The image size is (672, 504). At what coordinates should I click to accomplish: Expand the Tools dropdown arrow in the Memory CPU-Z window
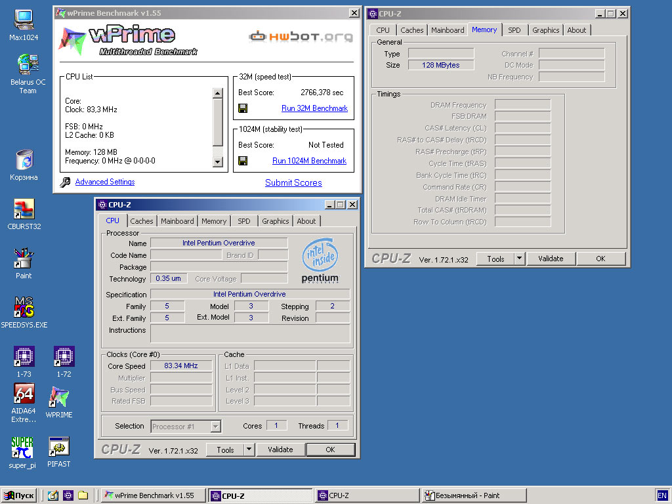pos(520,259)
